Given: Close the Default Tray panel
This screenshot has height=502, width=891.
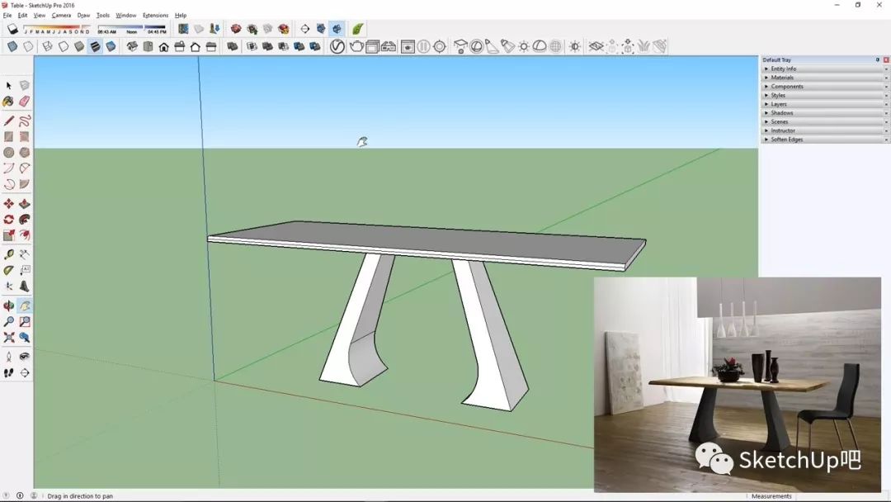Looking at the screenshot, I should [886, 59].
